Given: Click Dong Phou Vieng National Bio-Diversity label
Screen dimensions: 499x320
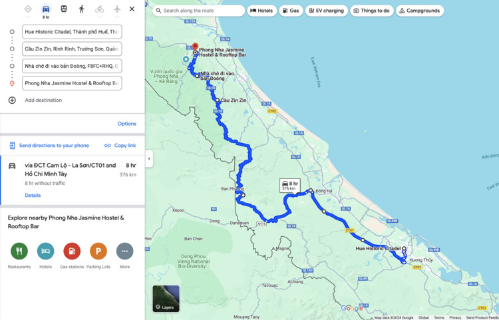Looking at the screenshot, I should pos(194,261).
